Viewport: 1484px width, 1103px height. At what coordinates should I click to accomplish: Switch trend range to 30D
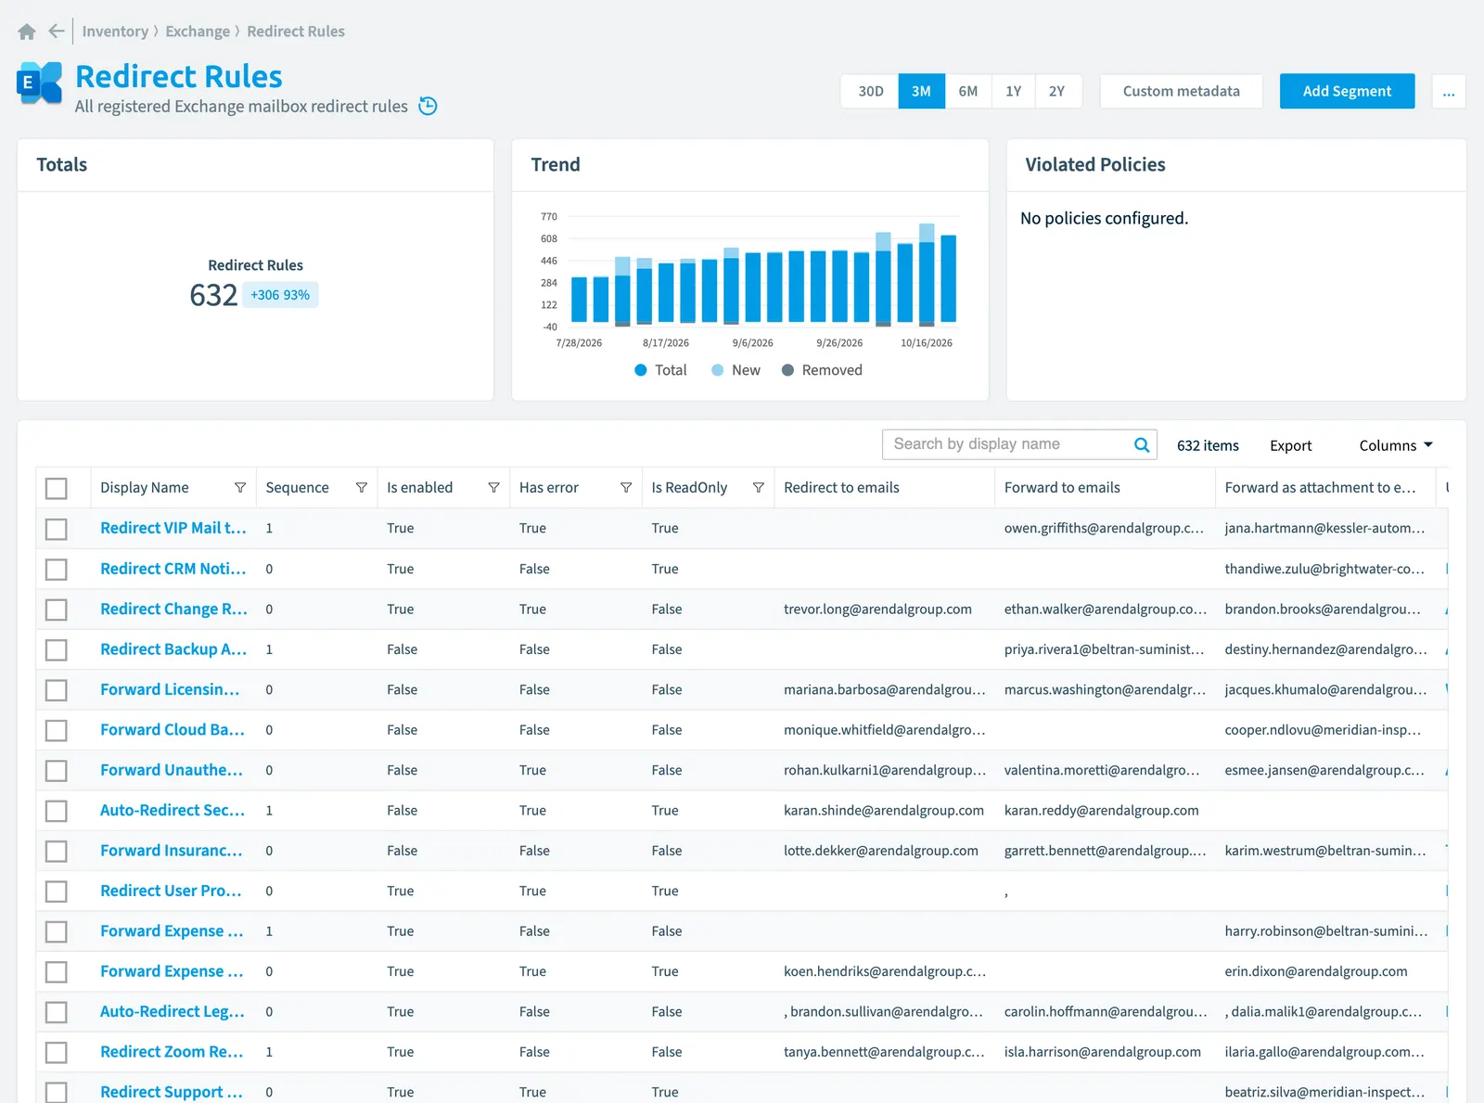[870, 91]
